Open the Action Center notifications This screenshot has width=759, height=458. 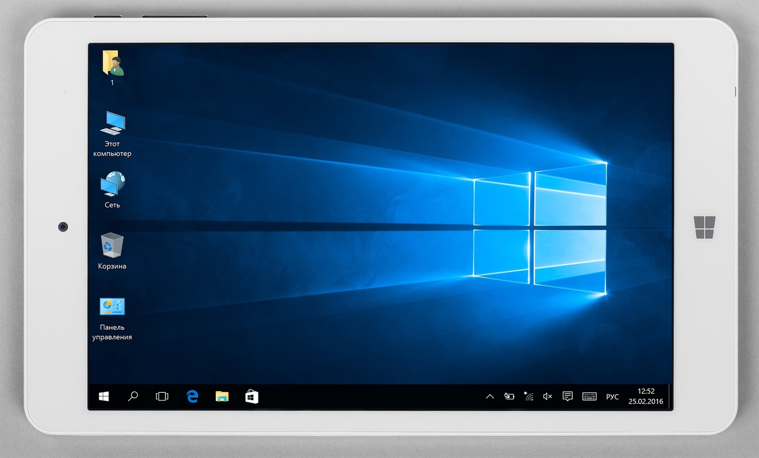click(567, 396)
